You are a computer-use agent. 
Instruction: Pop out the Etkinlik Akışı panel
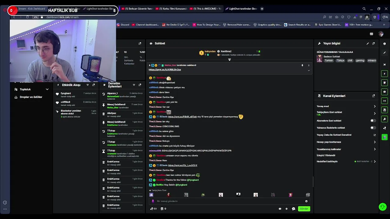[94, 85]
